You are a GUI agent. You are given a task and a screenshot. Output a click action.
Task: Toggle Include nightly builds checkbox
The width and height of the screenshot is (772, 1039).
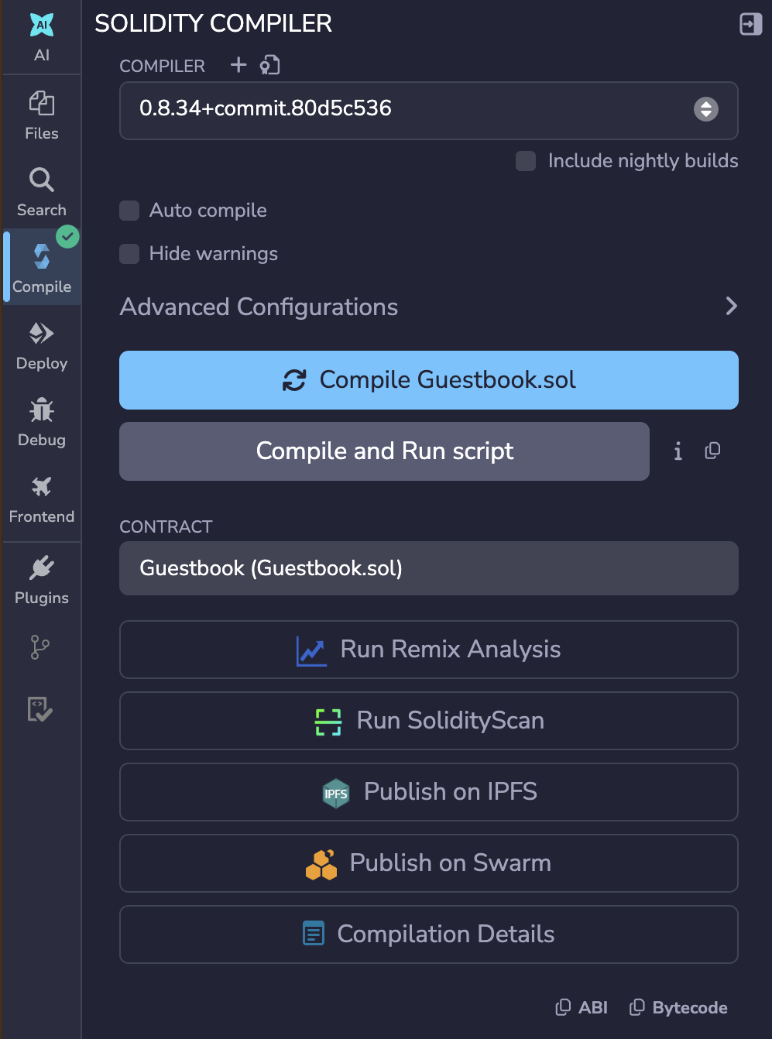tap(526, 161)
